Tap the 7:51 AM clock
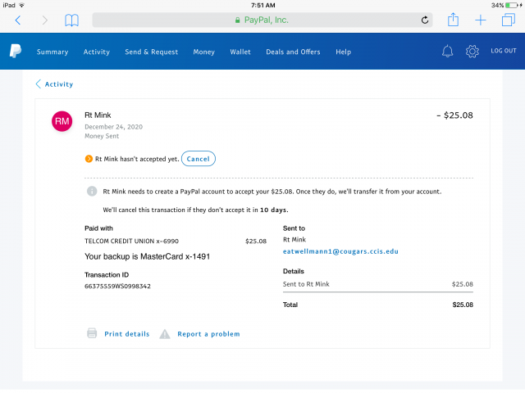 point(262,5)
